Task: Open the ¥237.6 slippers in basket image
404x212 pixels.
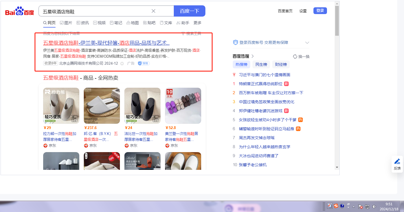Action: point(102,106)
